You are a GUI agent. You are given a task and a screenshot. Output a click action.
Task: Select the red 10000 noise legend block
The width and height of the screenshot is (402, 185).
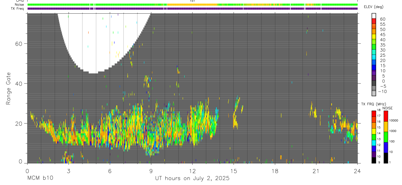tap(386, 116)
